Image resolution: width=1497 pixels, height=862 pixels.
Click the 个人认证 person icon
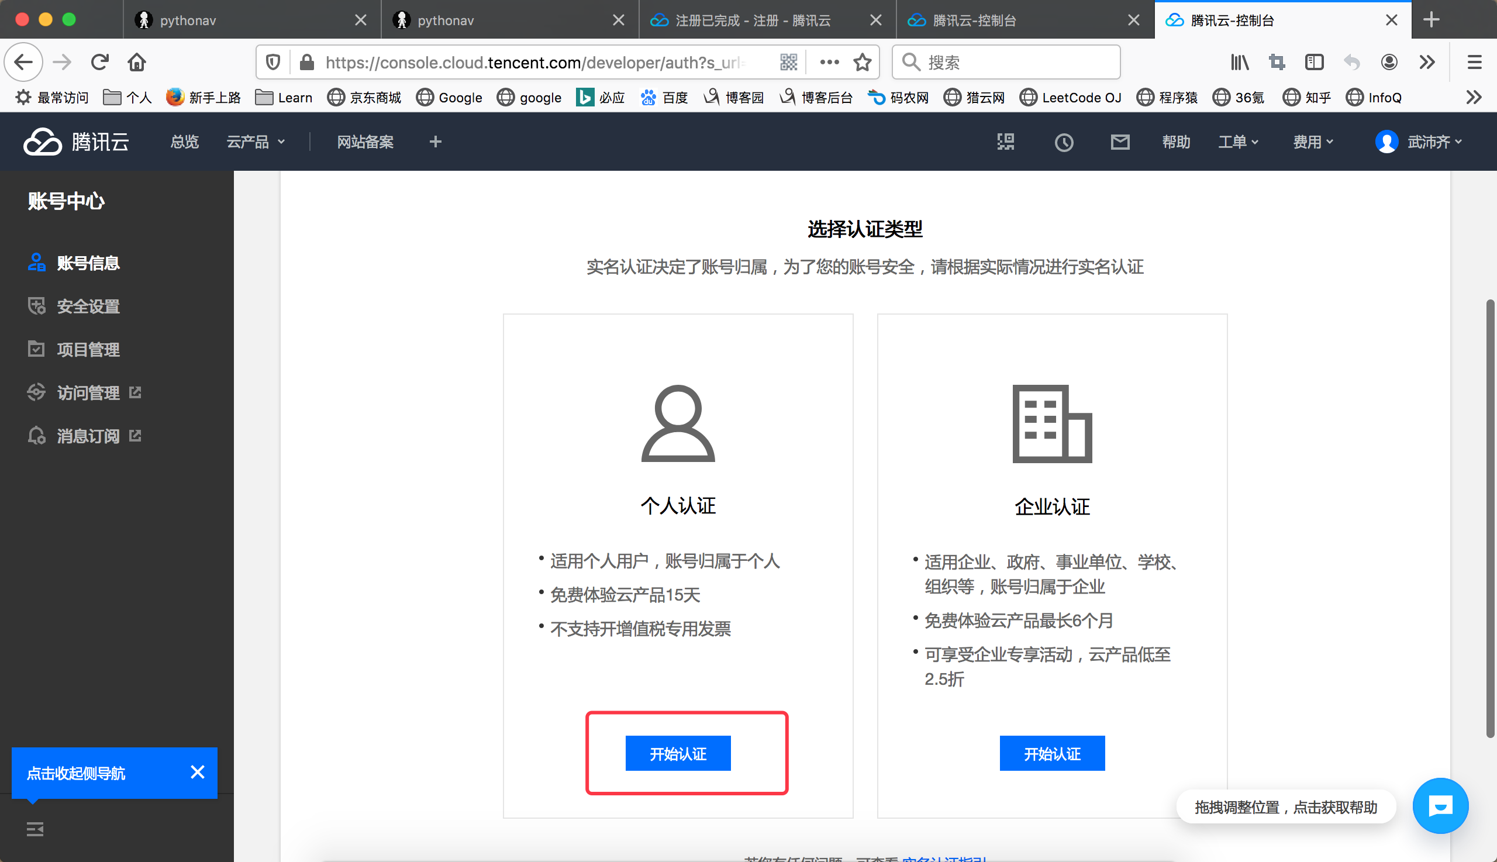(678, 423)
